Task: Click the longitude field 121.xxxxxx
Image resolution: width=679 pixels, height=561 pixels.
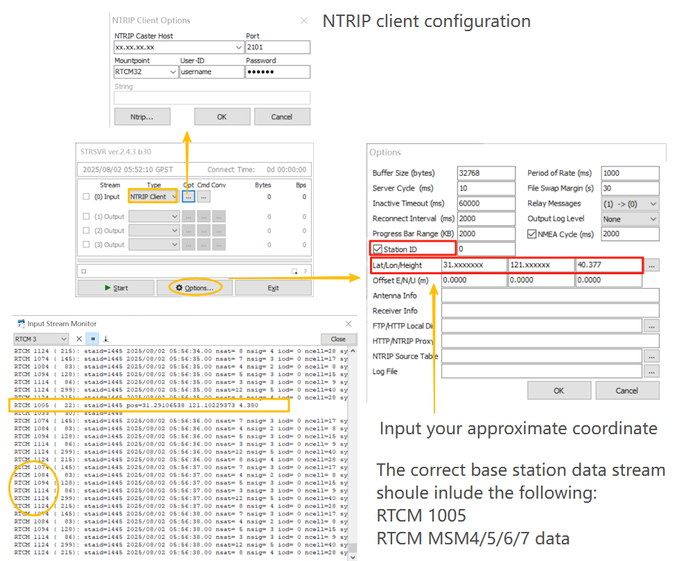Action: [541, 265]
